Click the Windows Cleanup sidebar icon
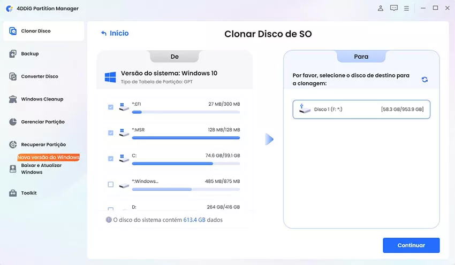This screenshot has height=265, width=455. pyautogui.click(x=13, y=99)
